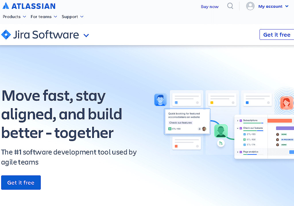
Task: Click the purple epic icon beside Page analytics
Action: point(241,152)
